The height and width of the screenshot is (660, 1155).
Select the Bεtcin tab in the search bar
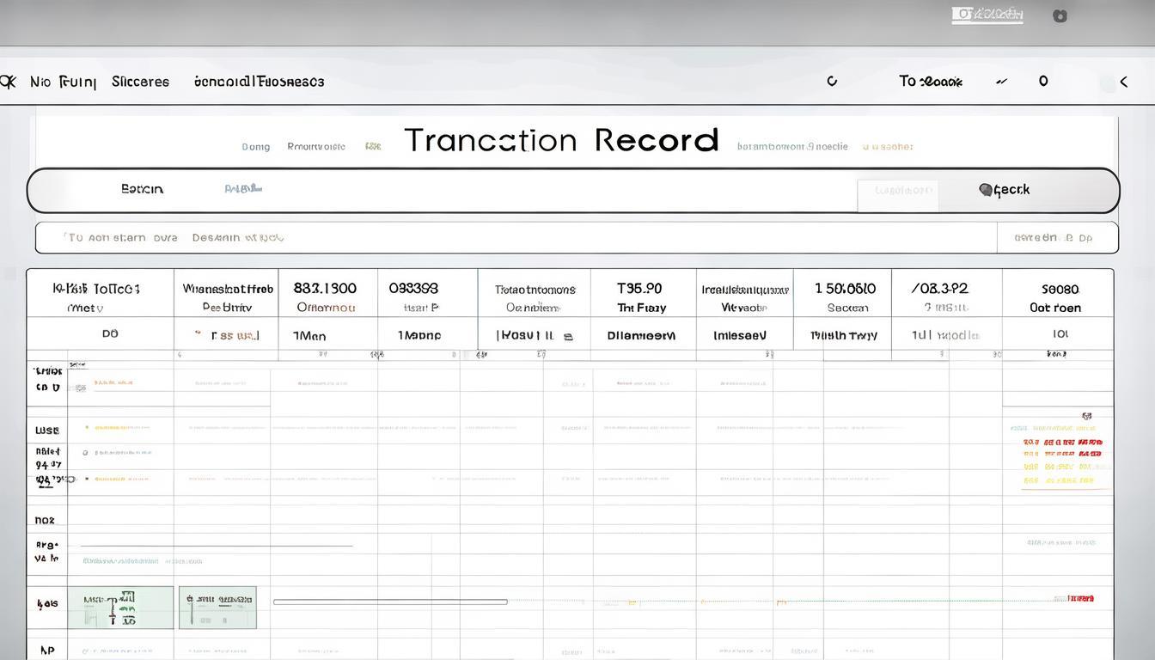(142, 189)
